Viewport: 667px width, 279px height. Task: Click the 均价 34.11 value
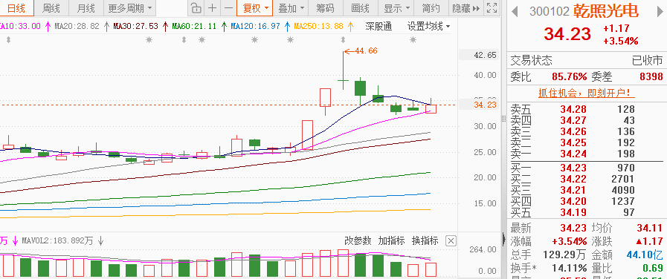pos(650,229)
